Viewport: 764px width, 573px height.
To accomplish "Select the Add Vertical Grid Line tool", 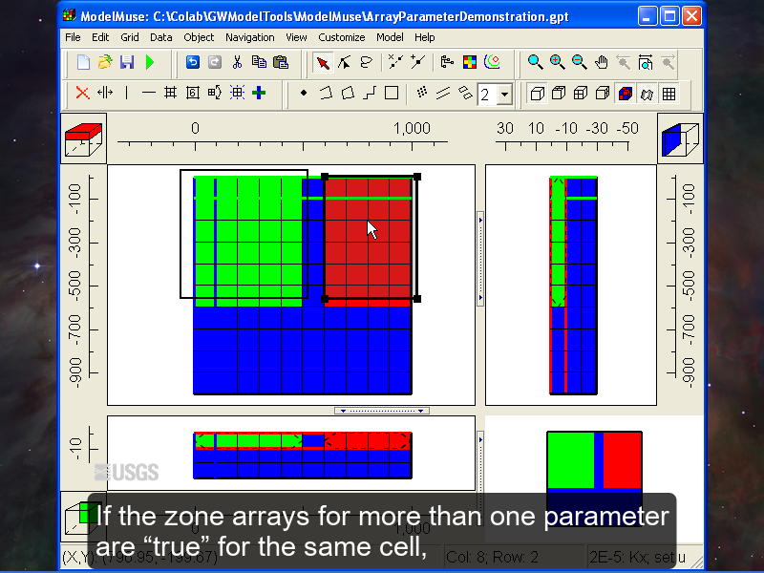I will (x=124, y=93).
